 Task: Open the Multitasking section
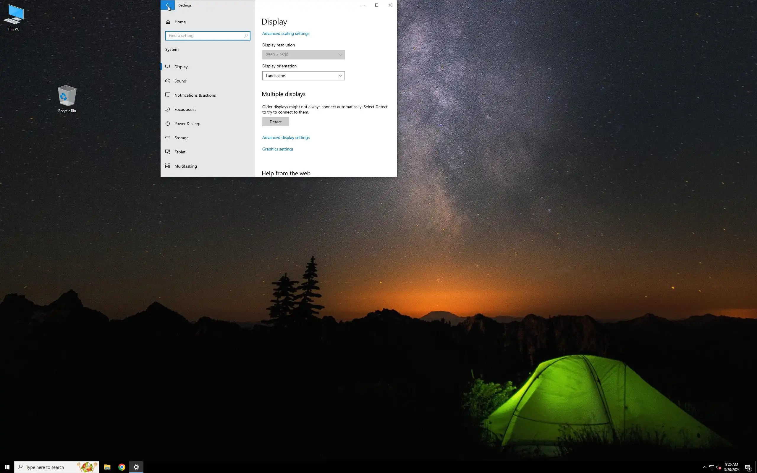click(x=185, y=166)
